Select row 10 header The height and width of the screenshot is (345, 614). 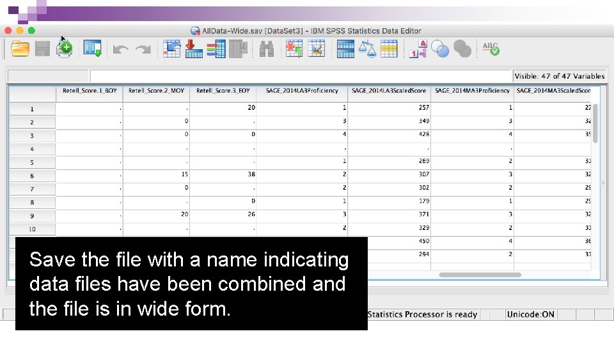pos(32,229)
